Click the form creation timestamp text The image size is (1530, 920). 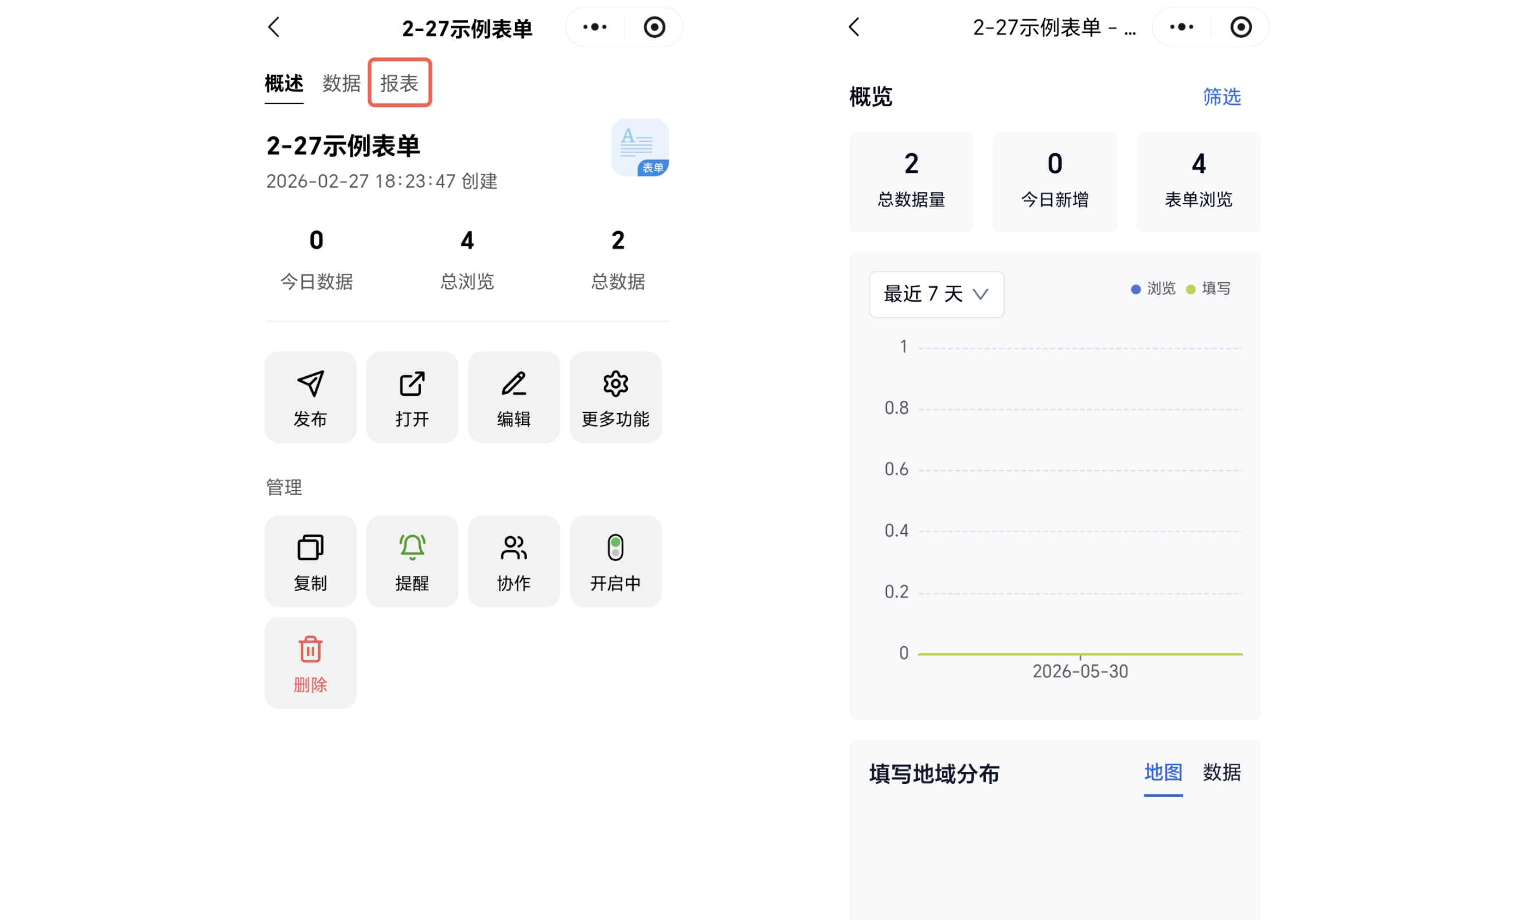coord(382,181)
